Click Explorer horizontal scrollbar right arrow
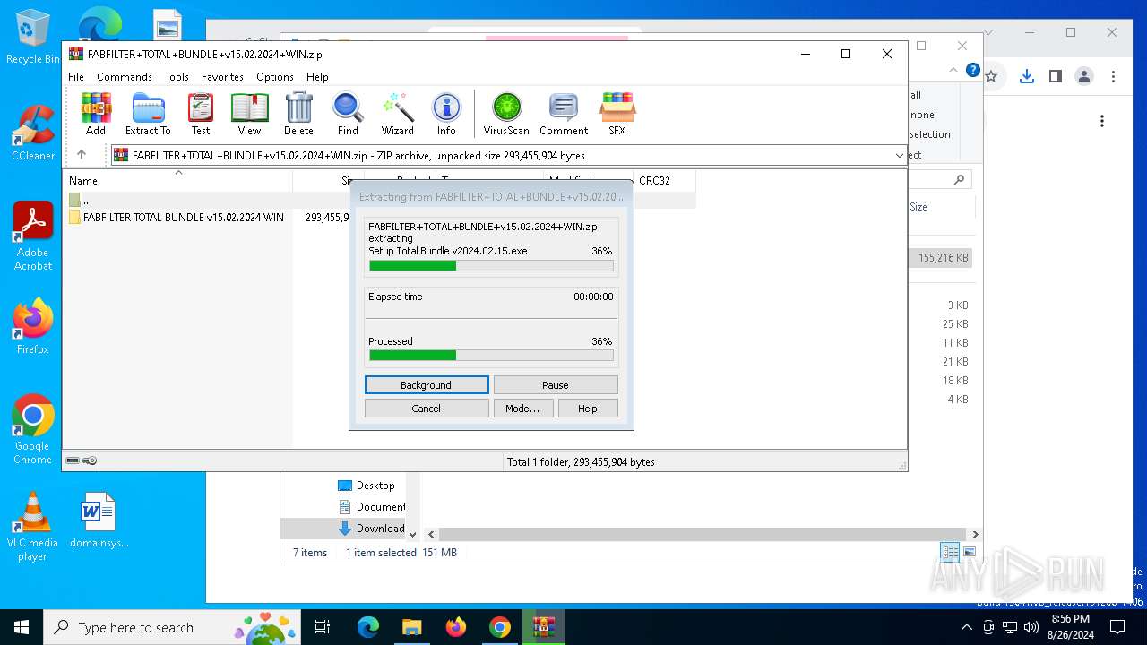This screenshot has width=1147, height=645. coord(976,535)
